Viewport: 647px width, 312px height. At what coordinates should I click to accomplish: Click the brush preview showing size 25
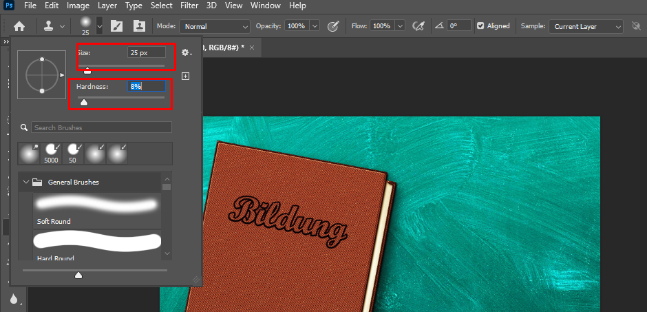click(x=85, y=26)
